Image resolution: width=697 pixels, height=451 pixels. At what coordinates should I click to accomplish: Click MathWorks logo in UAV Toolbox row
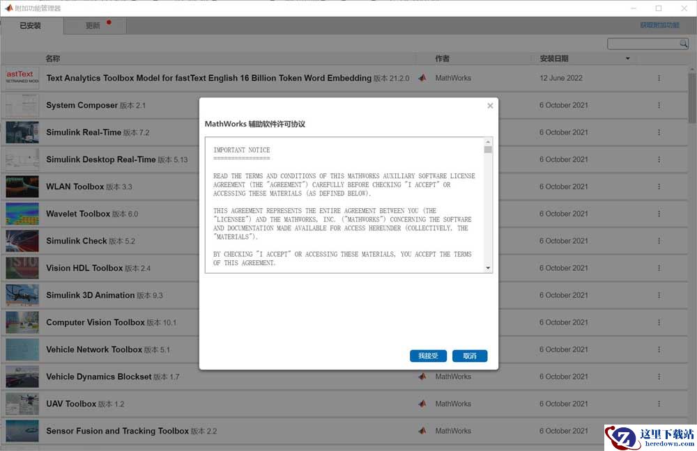pyautogui.click(x=422, y=404)
